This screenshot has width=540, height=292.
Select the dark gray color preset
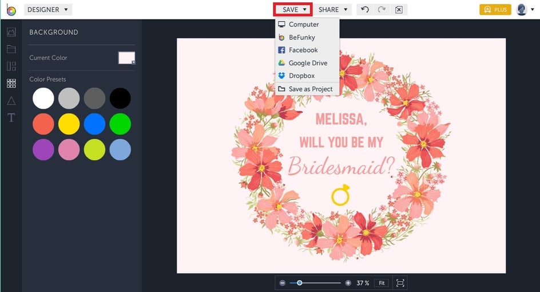coord(94,98)
